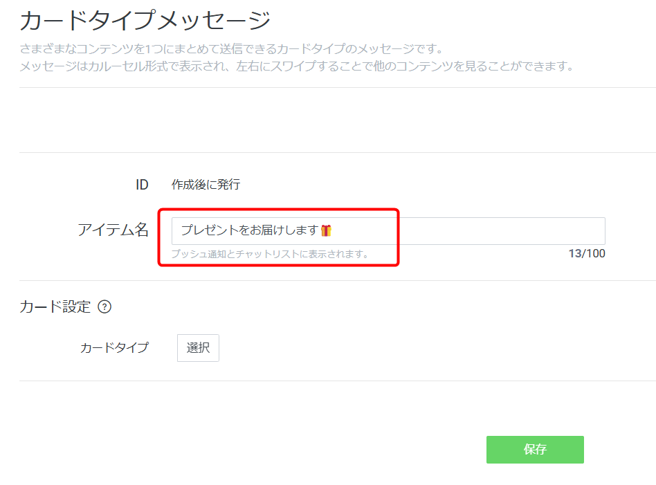Click the divider line below the page description
This screenshot has height=485, width=656.
coord(338,87)
